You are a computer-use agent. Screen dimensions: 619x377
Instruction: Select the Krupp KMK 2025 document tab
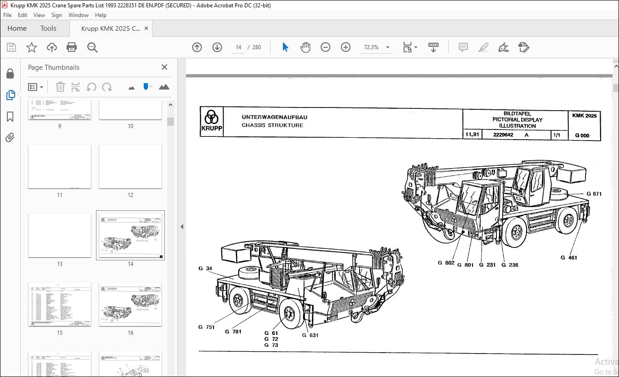[111, 28]
